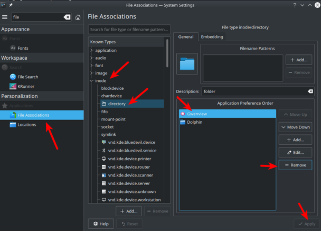321x231 pixels.
Task: Open the hamburger menu in sidebar
Action: click(x=5, y=17)
